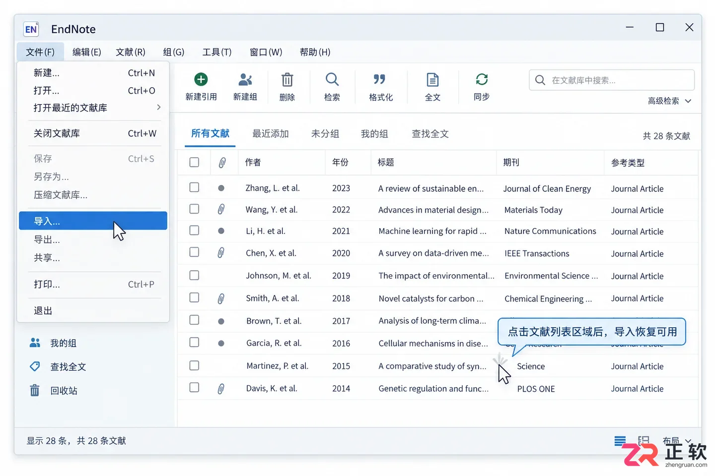The width and height of the screenshot is (715, 476).
Task: Click the 删除 trash icon in toolbar
Action: point(287,79)
